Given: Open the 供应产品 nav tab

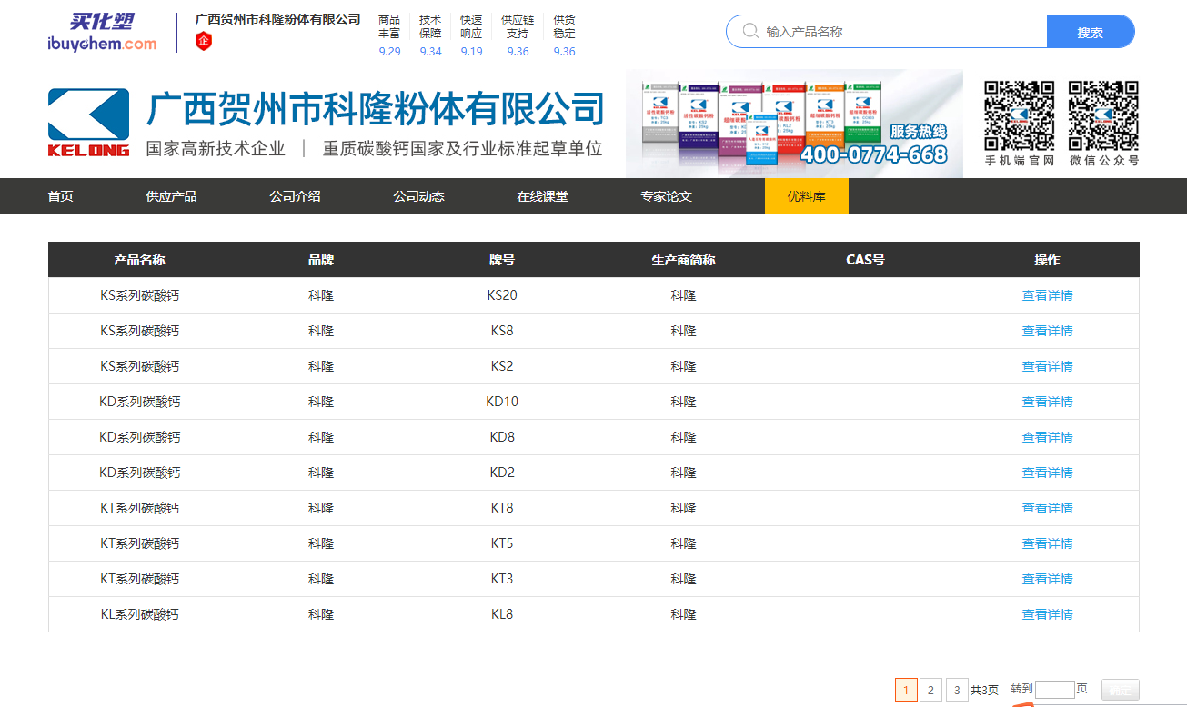Looking at the screenshot, I should (x=171, y=196).
